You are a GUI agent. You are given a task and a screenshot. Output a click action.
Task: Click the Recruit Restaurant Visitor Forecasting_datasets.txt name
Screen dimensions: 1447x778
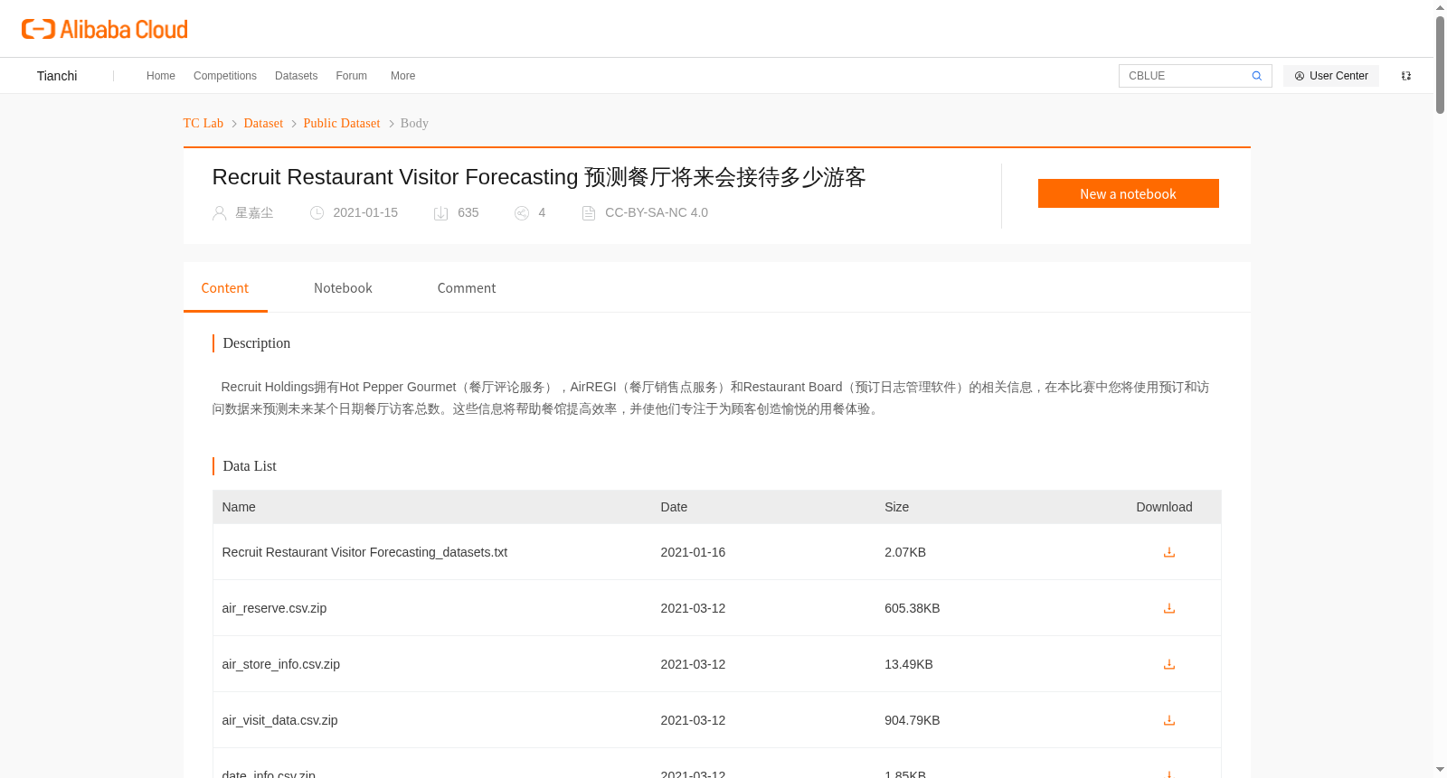[364, 552]
